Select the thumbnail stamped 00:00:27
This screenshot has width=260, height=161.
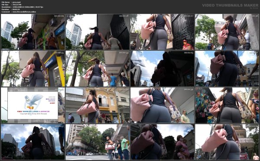point(162,32)
